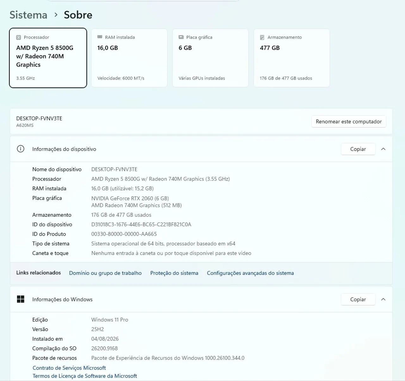The width and height of the screenshot is (405, 381).
Task: Click the OS build number 26200.9168
Action: [104, 348]
